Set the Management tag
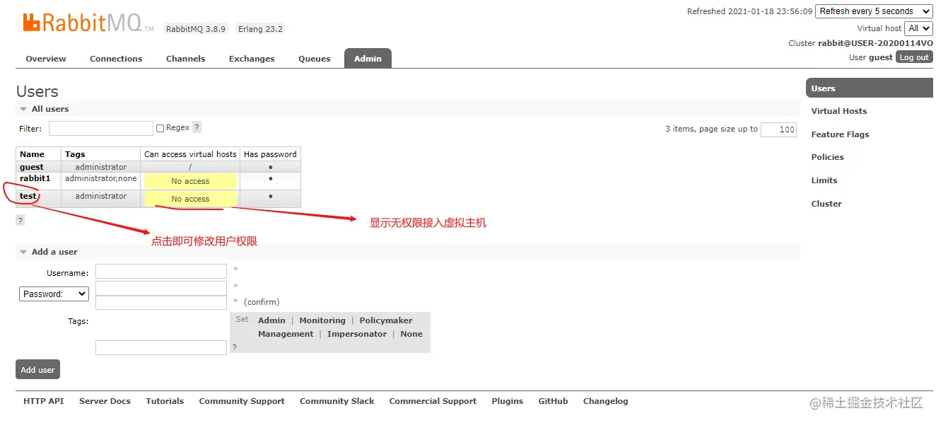The height and width of the screenshot is (423, 936). click(286, 334)
